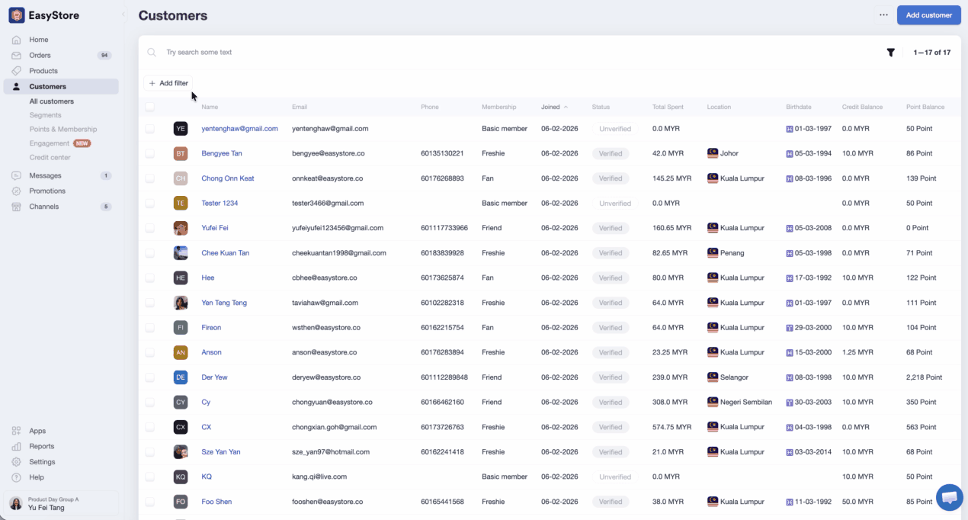Open Settings gear icon in sidebar
968x520 pixels.
16,462
